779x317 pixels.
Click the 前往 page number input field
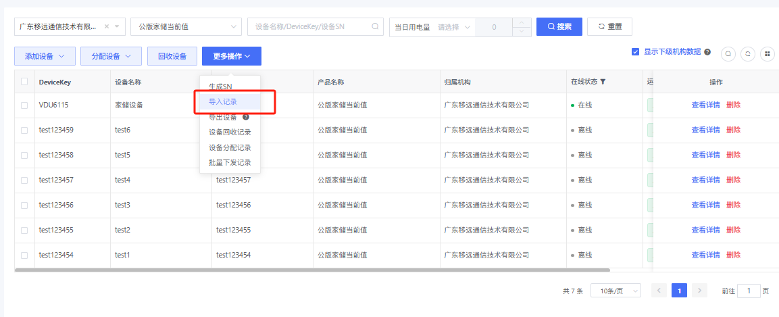749,291
